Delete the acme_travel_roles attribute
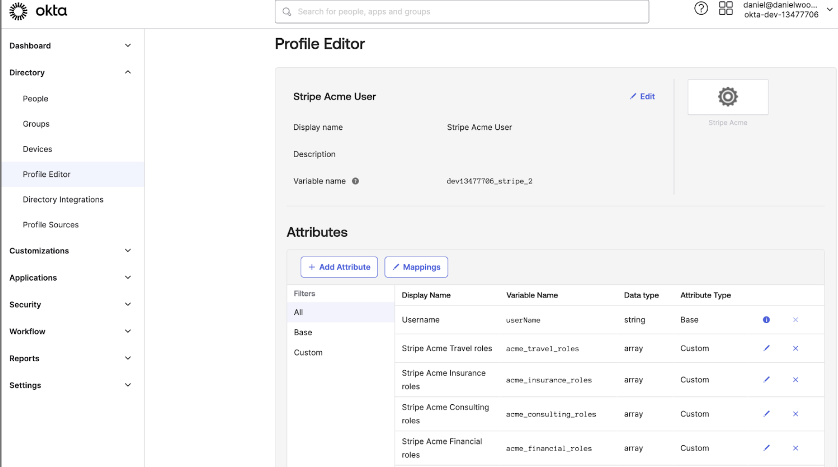Image resolution: width=838 pixels, height=467 pixels. (x=795, y=348)
